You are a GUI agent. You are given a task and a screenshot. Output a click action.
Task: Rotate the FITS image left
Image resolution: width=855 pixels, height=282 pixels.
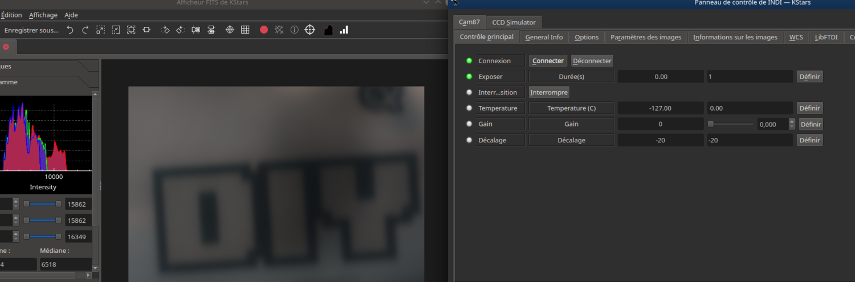[180, 30]
